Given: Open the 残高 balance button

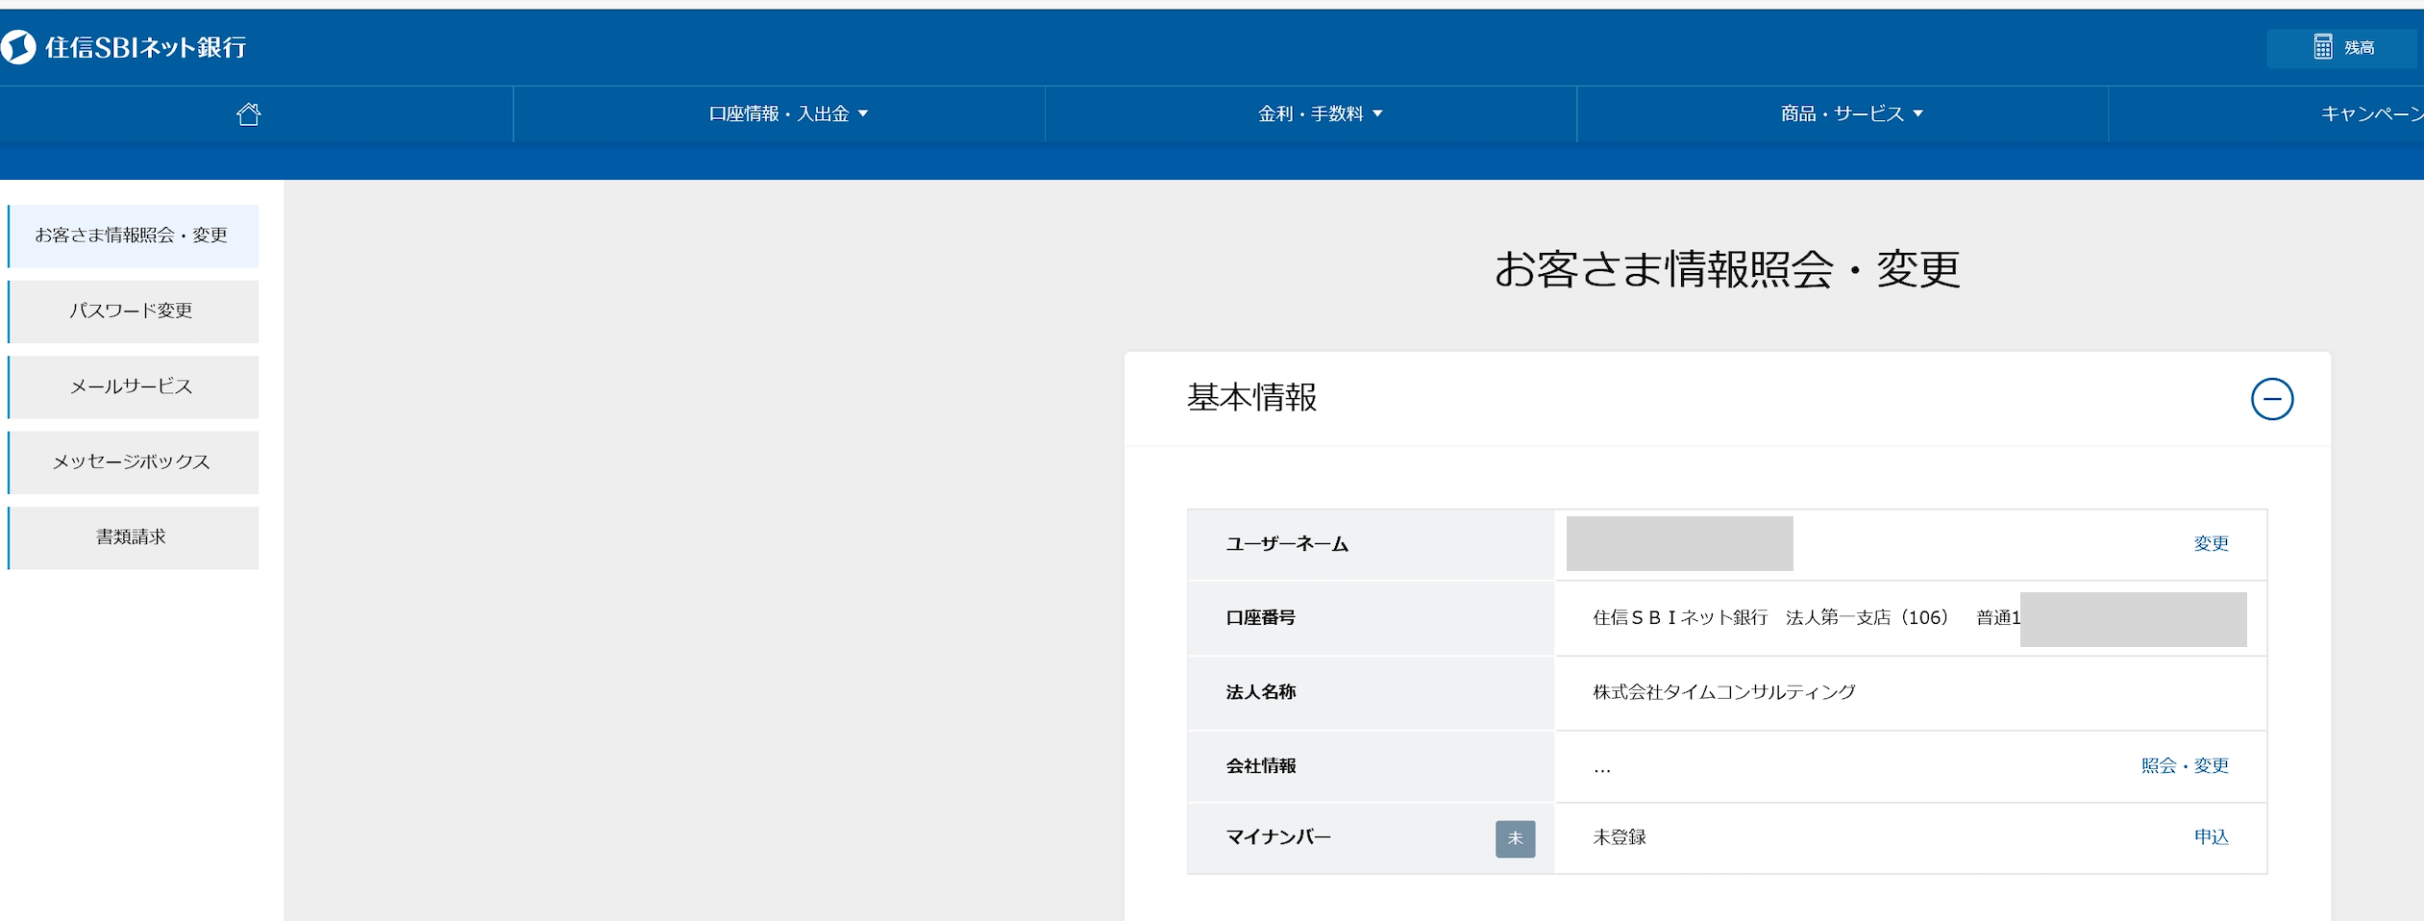Looking at the screenshot, I should coord(2341,48).
